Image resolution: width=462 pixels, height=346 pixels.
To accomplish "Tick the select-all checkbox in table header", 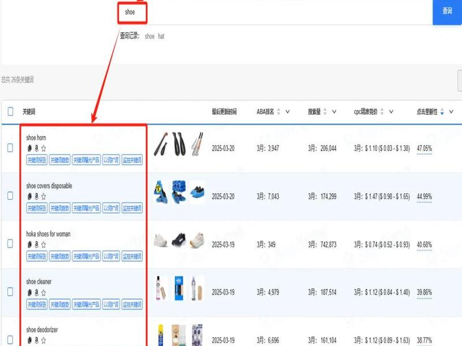I will [10, 111].
